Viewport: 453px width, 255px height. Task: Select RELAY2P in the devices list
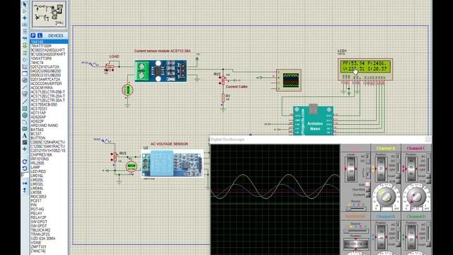(38, 217)
